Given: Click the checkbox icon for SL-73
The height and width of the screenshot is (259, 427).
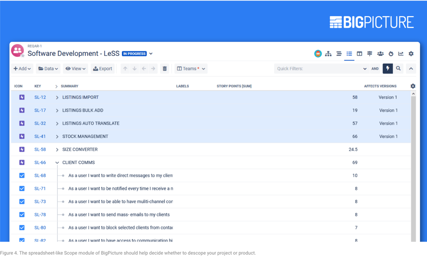Looking at the screenshot, I should click(22, 201).
